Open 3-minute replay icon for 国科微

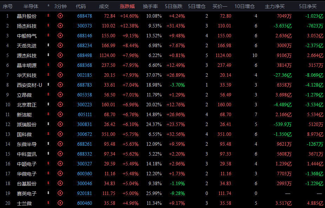click(60, 134)
